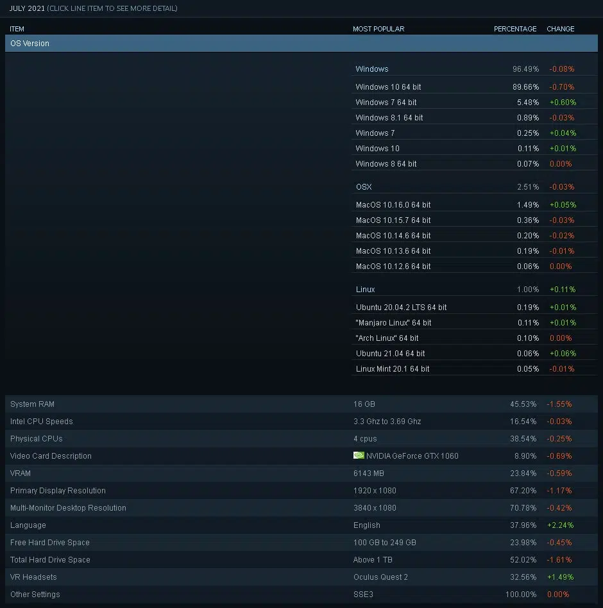Image resolution: width=603 pixels, height=608 pixels.
Task: Click the +0.11% Linux change value
Action: [563, 290]
